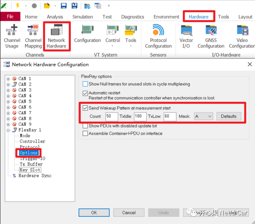Select CAN 7 in the tree
This screenshot has width=255, height=224.
click(25, 113)
